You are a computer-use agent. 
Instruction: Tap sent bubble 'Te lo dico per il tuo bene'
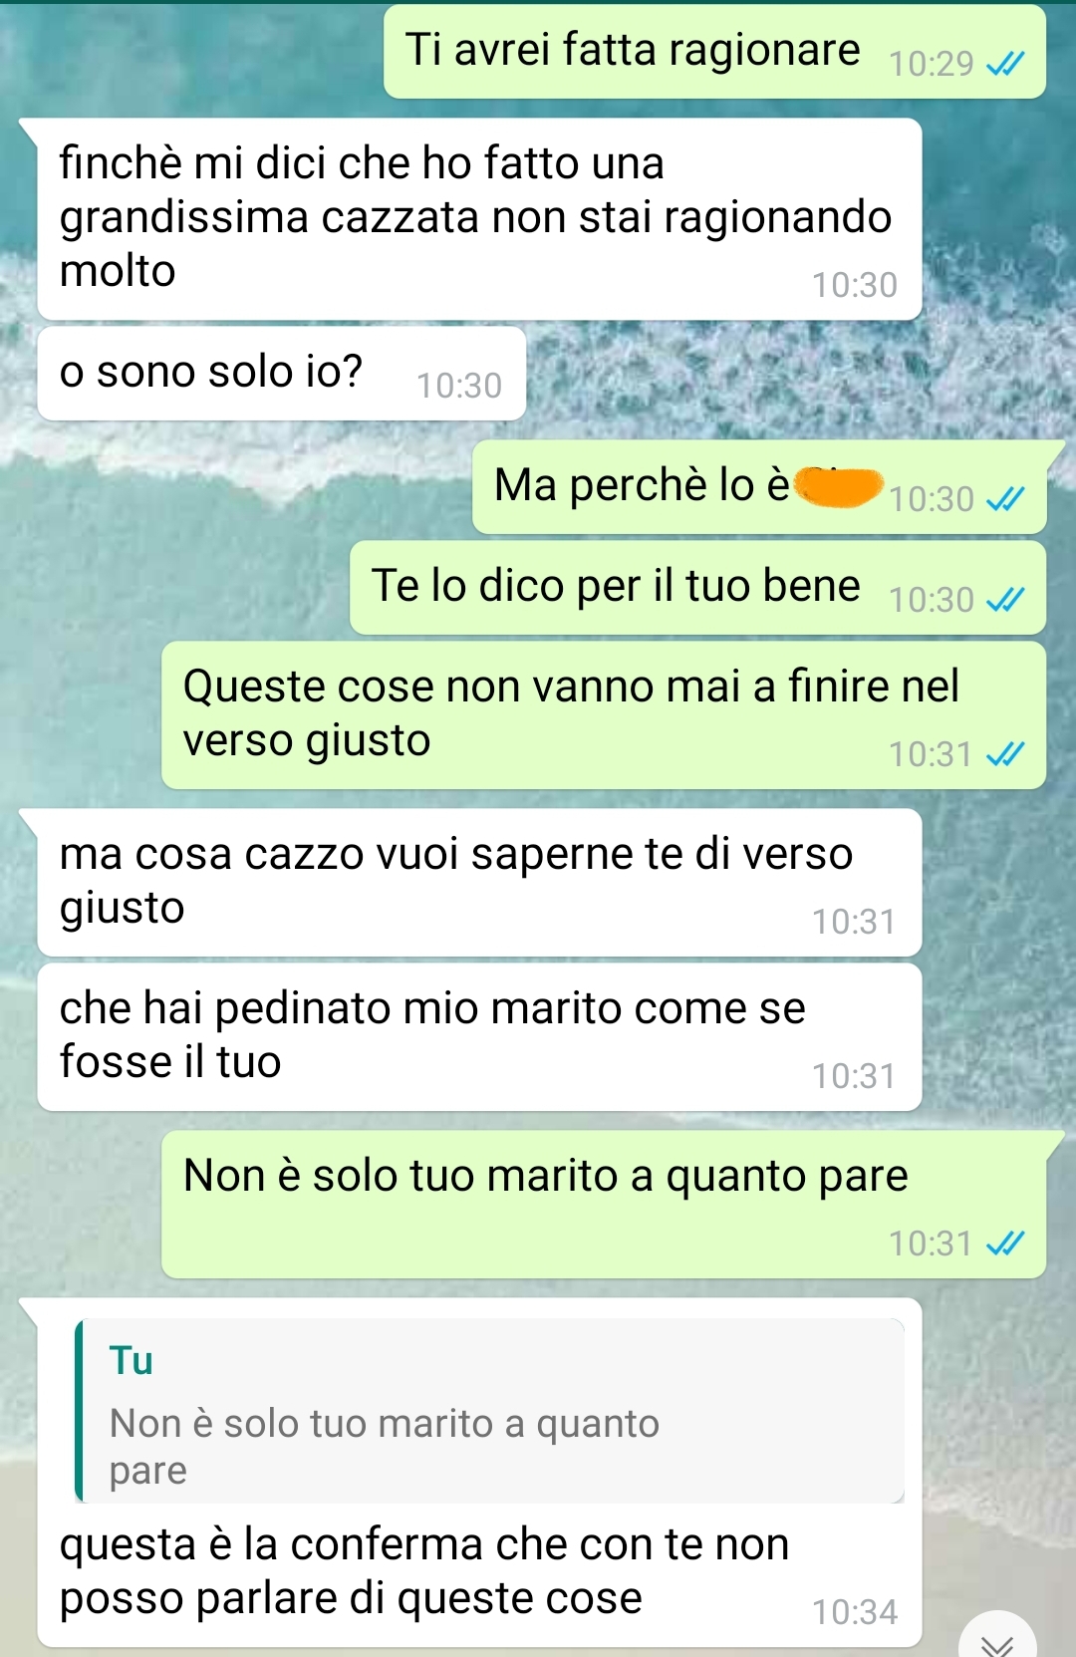coord(697,588)
